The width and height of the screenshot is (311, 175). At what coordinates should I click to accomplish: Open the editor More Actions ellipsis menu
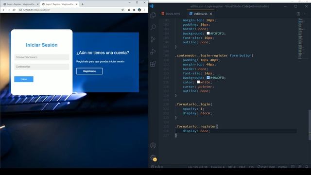[x=306, y=14]
